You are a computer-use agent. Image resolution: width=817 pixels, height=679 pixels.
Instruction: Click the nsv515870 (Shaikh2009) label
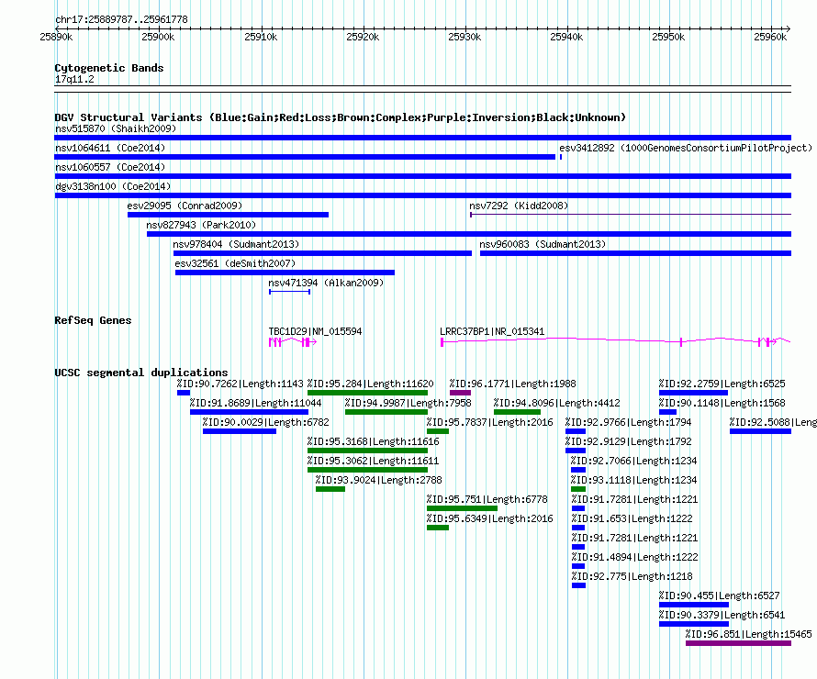(x=116, y=128)
